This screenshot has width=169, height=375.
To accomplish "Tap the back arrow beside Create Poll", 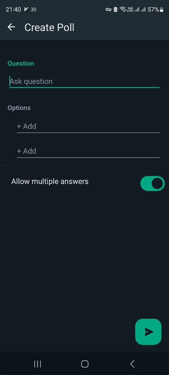I will tap(11, 27).
